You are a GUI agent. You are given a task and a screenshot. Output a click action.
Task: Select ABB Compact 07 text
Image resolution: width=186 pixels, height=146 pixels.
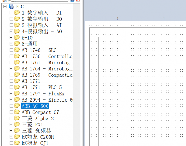(x=40, y=112)
